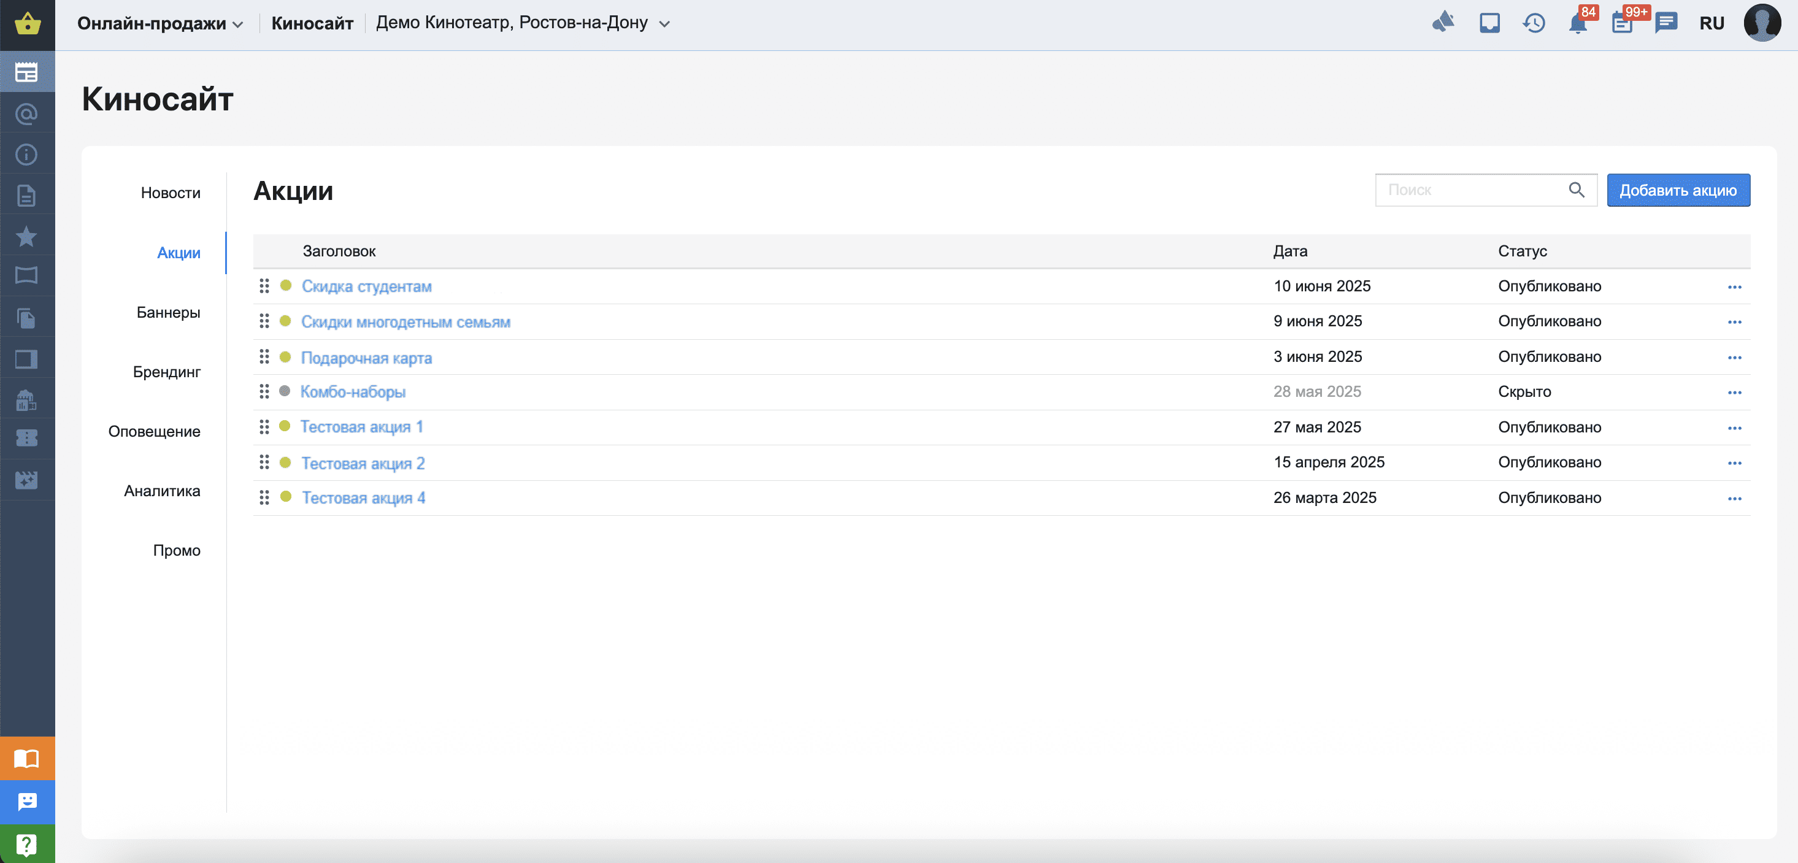
Task: Open more menu for Подарочная карта
Action: pos(1734,357)
